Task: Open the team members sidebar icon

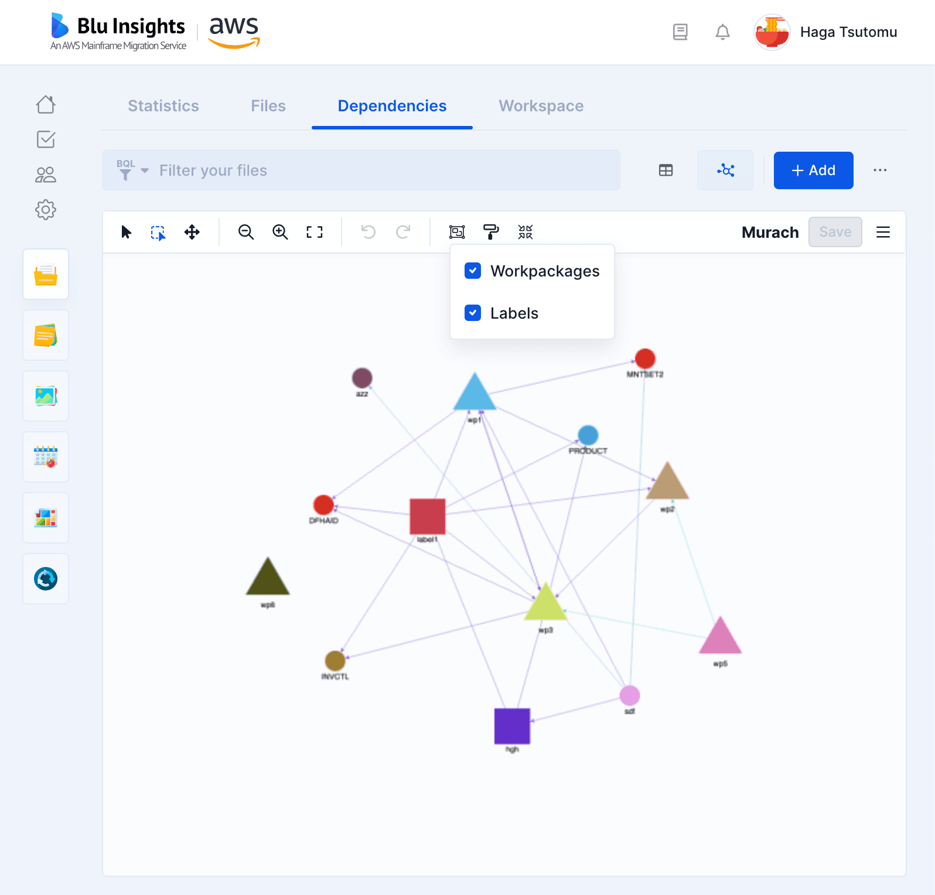Action: (x=46, y=175)
